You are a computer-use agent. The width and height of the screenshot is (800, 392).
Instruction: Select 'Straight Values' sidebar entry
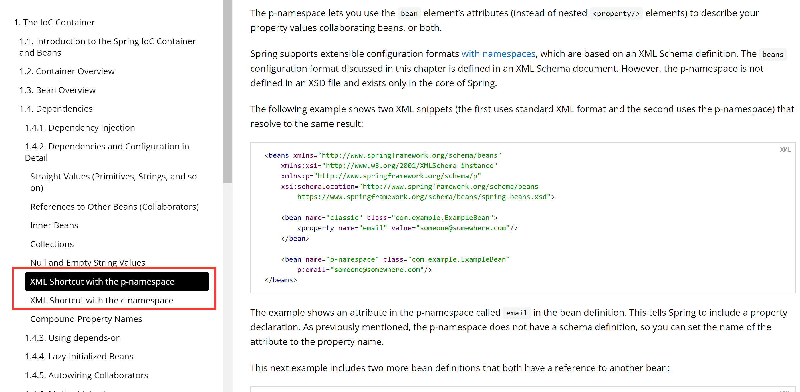pyautogui.click(x=113, y=182)
